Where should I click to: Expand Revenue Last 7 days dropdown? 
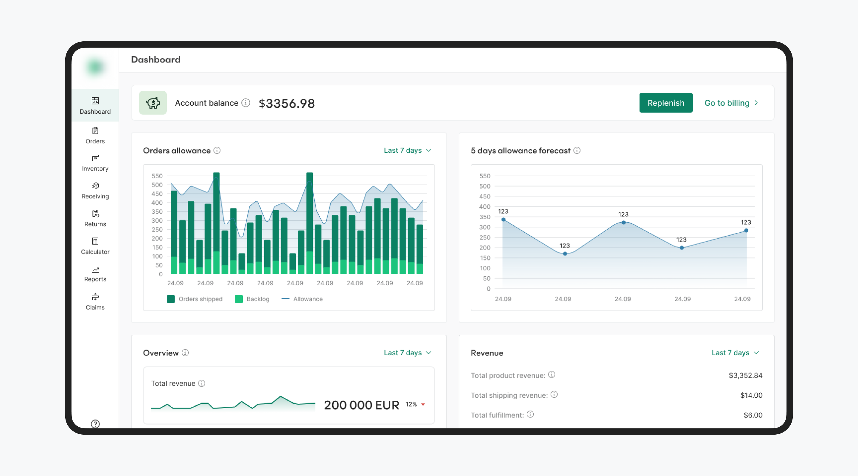736,353
